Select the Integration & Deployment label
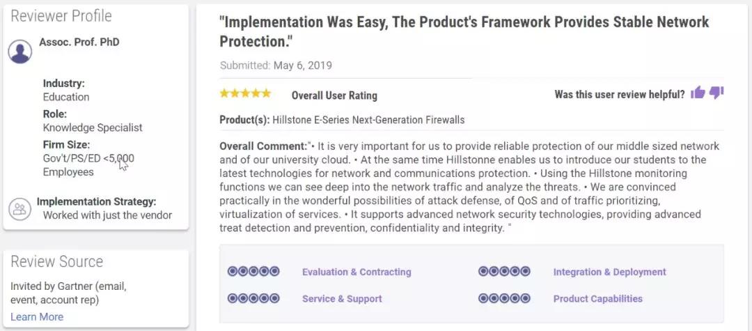Screen dimensions: 752x331 coord(609,272)
